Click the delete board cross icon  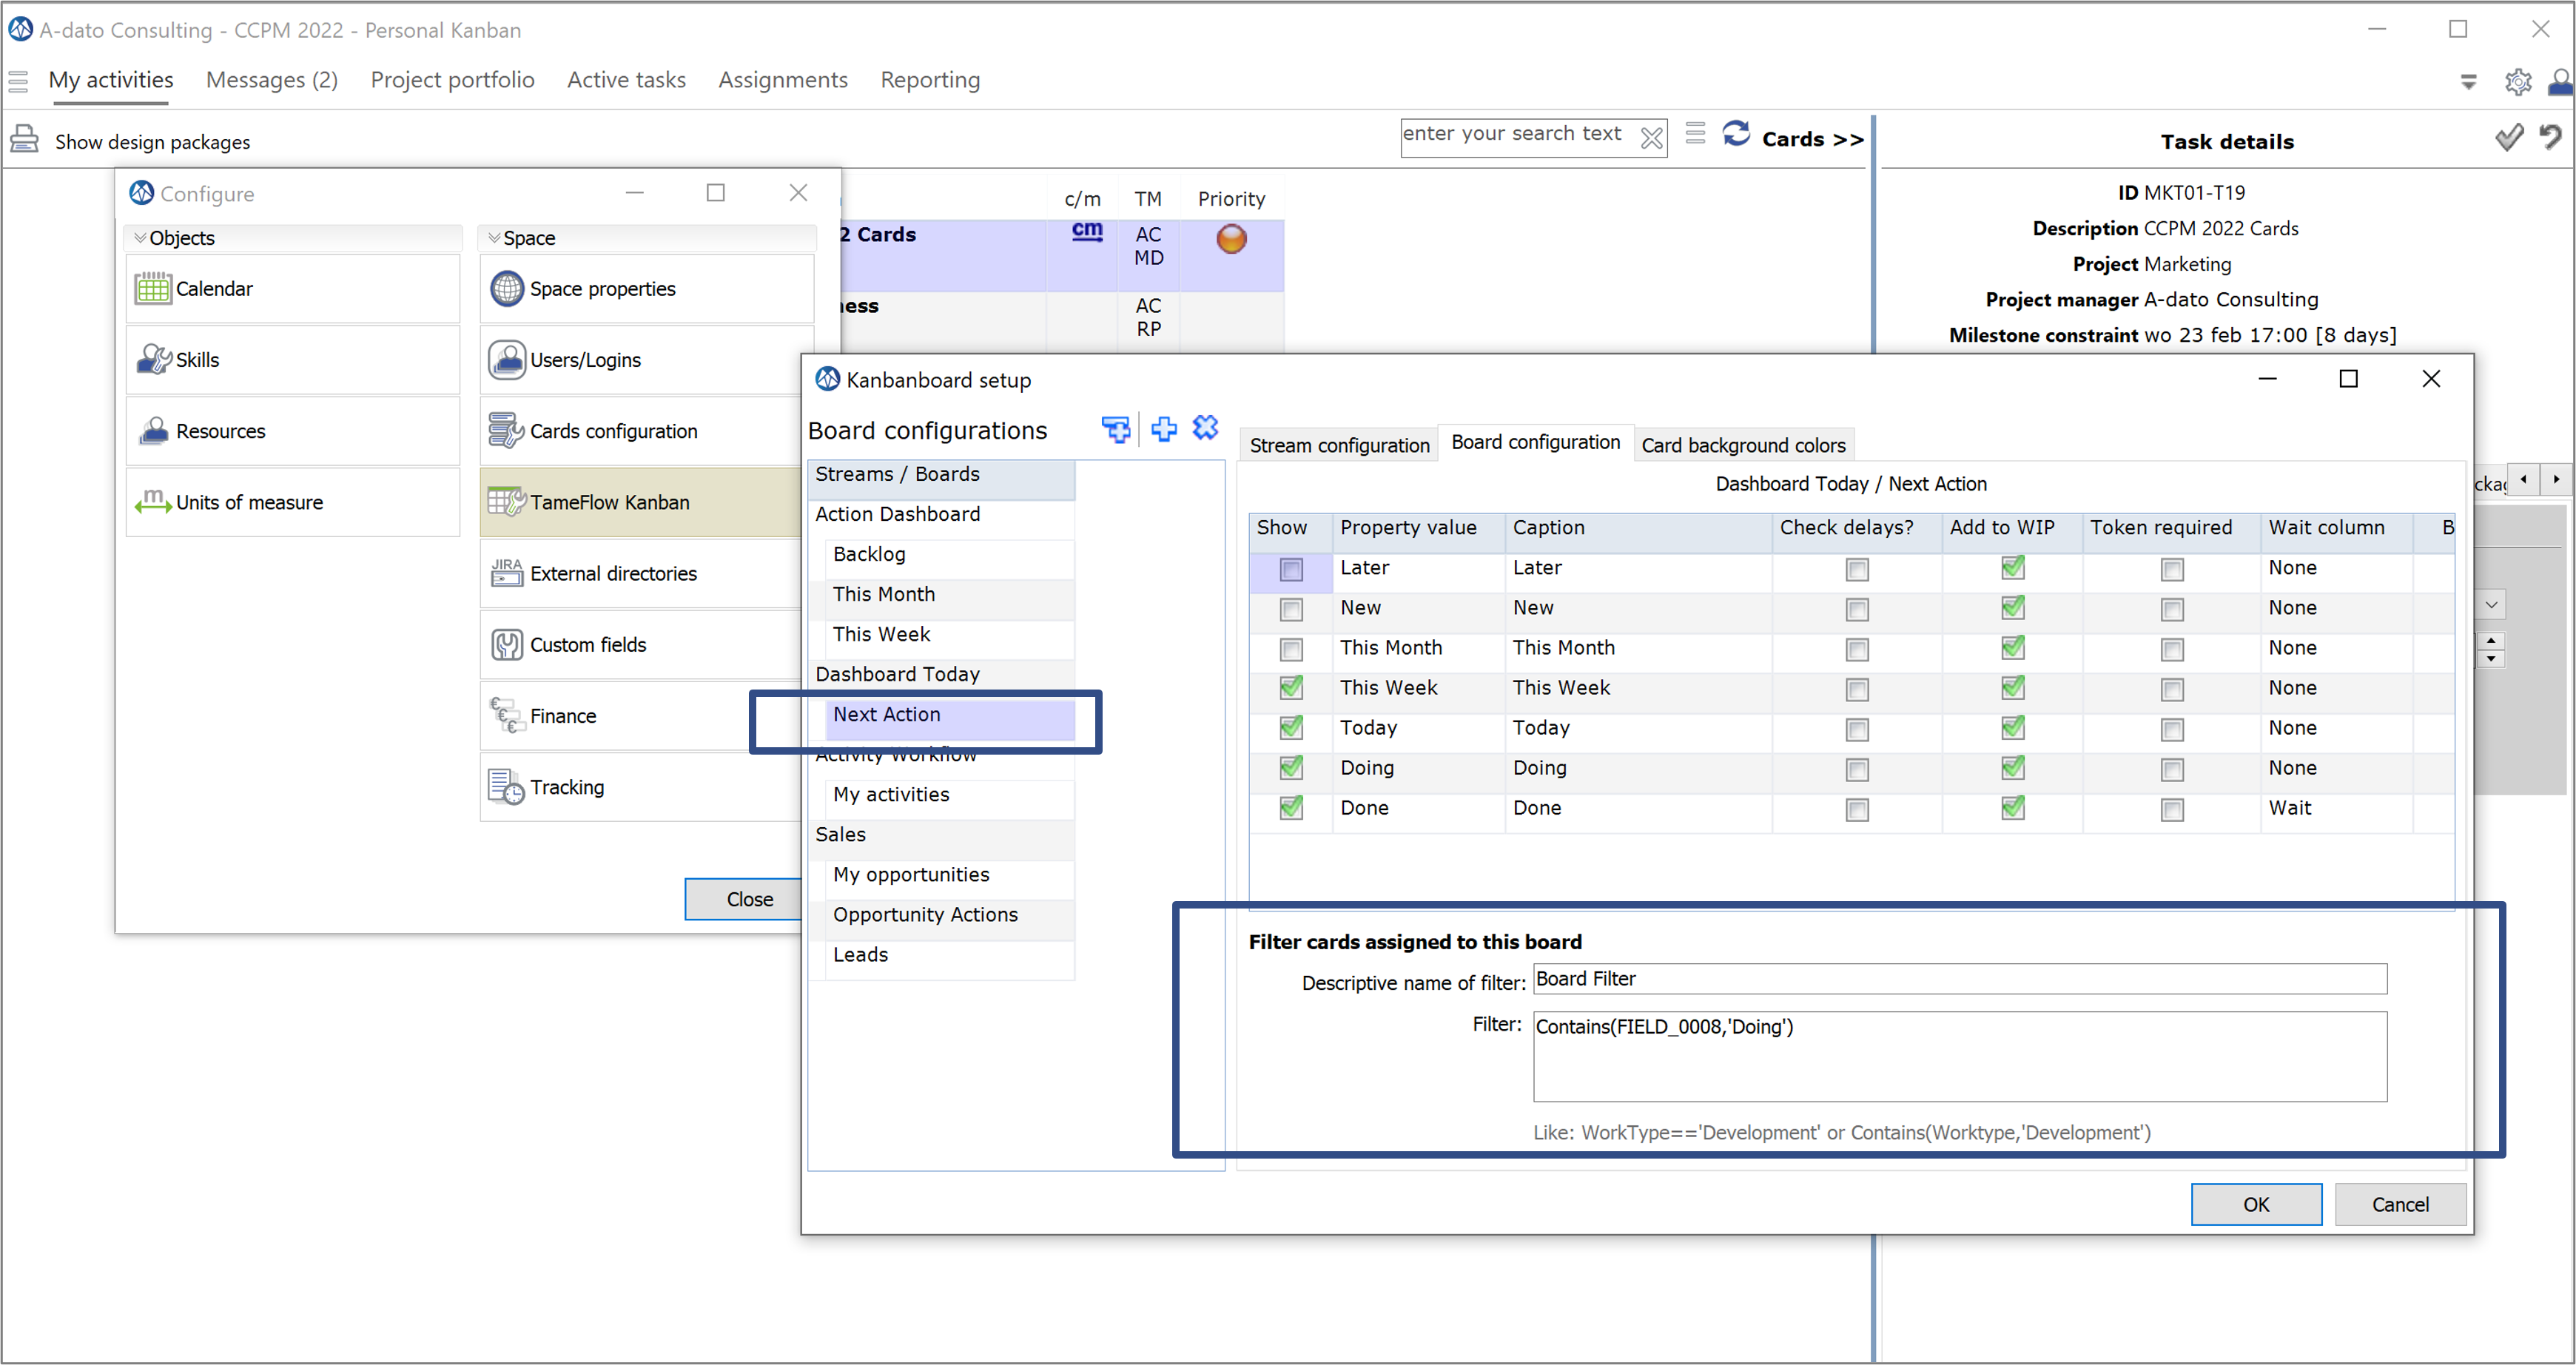[1206, 428]
